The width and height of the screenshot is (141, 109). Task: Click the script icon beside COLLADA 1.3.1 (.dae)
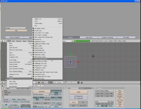pyautogui.click(x=33, y=33)
